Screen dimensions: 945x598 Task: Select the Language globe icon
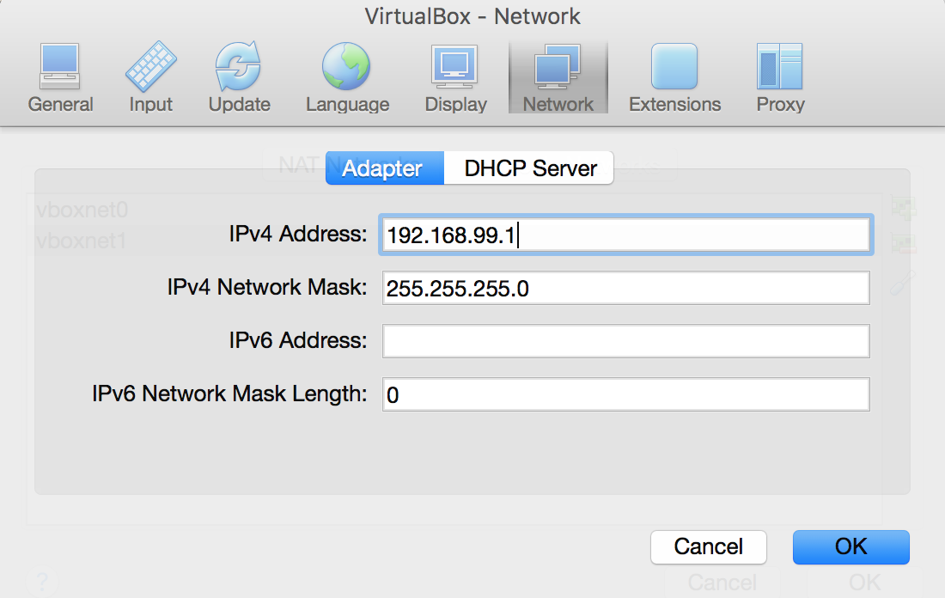point(347,78)
